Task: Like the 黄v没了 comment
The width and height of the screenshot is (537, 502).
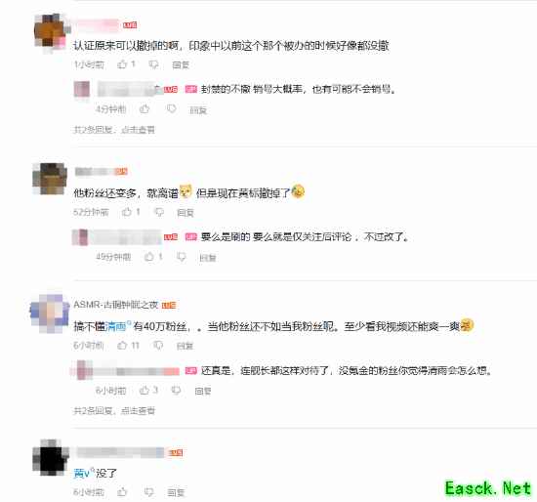Action: point(122,492)
